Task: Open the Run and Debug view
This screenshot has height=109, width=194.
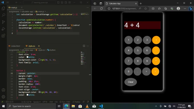Action: (x=3, y=29)
